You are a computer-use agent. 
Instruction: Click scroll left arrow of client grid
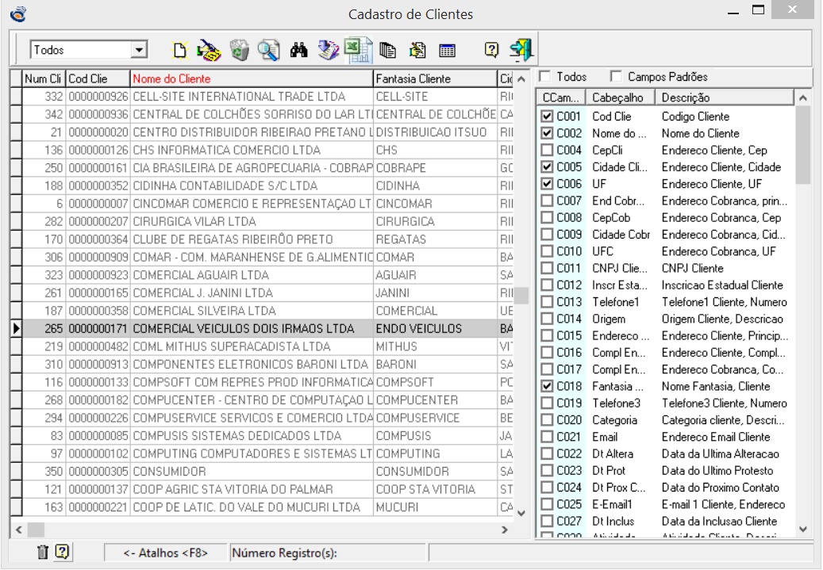(19, 530)
